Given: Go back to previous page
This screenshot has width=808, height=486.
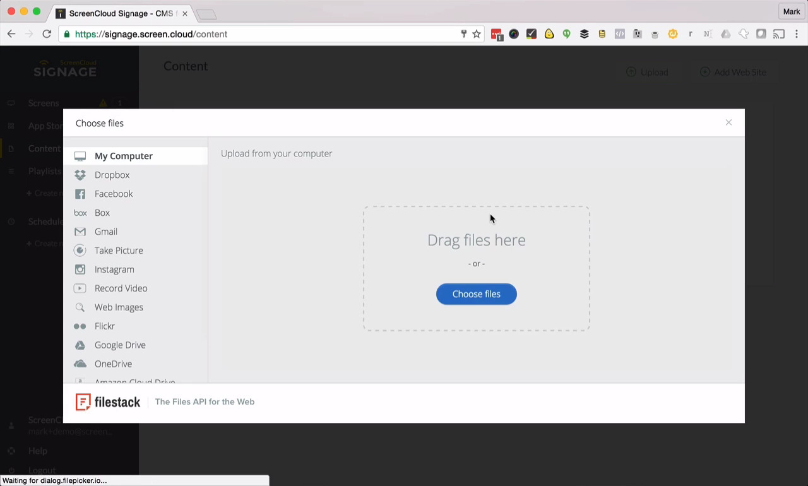Looking at the screenshot, I should point(11,34).
